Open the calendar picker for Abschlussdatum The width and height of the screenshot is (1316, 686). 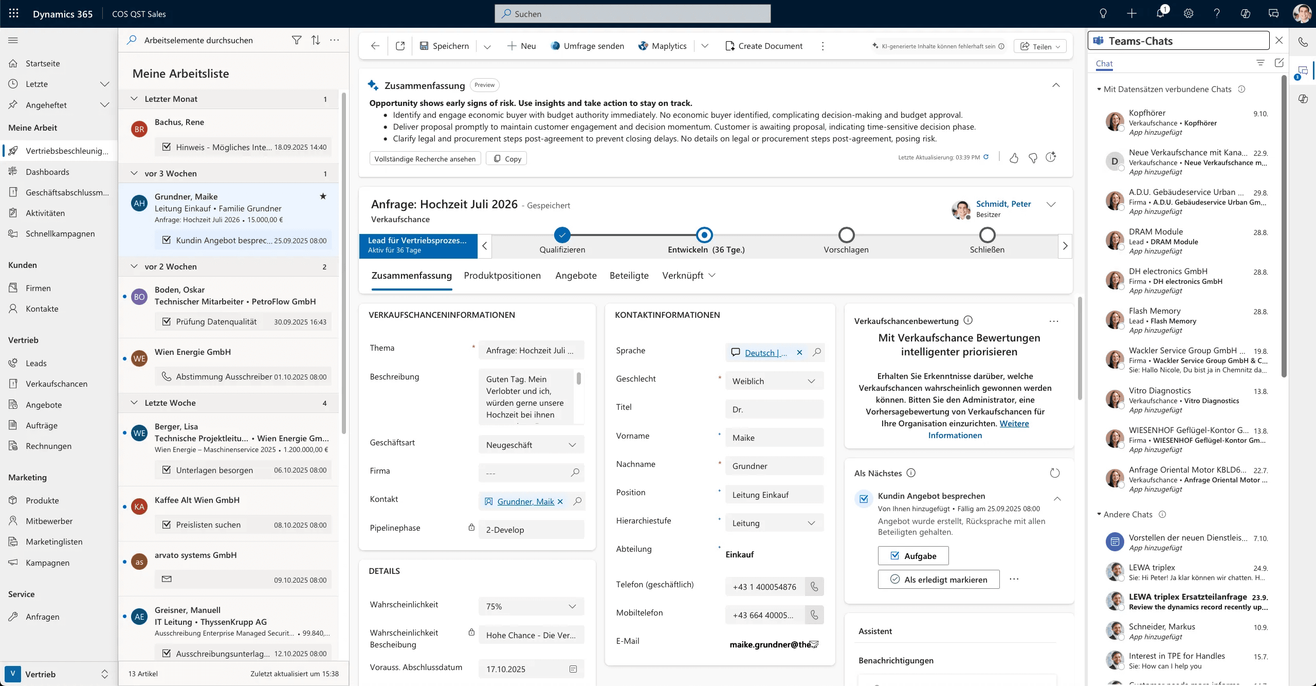tap(573, 669)
